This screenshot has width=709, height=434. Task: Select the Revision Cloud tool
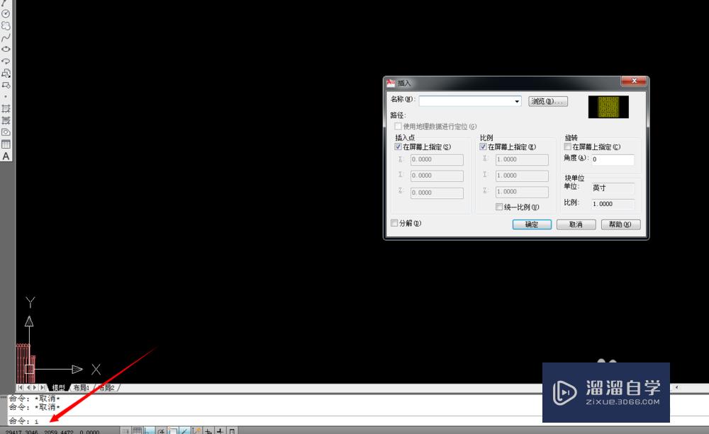click(x=6, y=25)
